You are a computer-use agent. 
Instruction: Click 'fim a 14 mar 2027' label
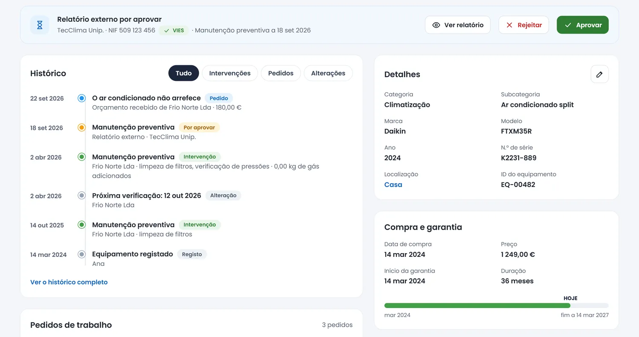click(585, 315)
